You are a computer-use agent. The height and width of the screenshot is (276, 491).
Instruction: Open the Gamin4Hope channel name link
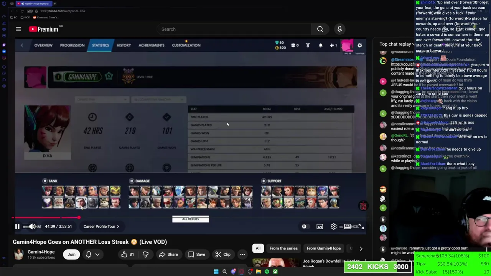tap(41, 252)
